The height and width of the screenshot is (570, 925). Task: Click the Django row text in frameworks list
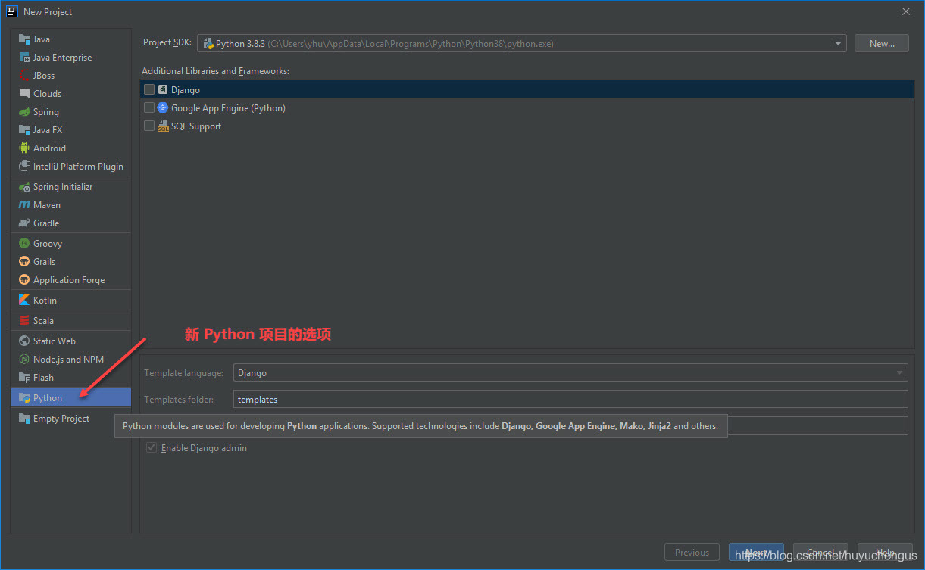pos(186,90)
